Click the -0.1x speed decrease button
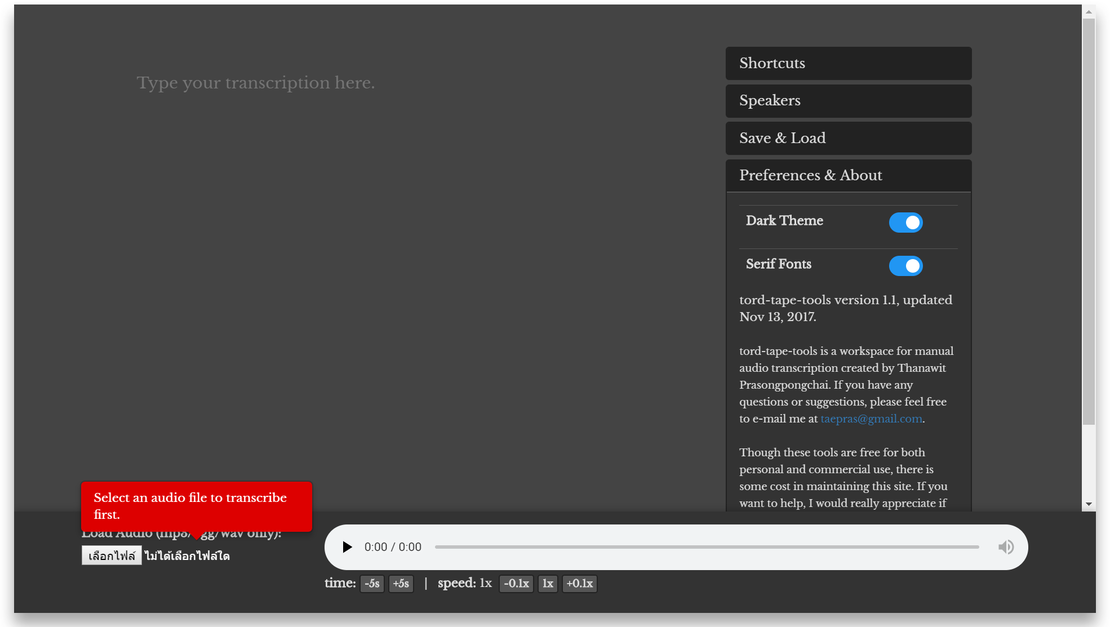The width and height of the screenshot is (1110, 627). pyautogui.click(x=516, y=584)
